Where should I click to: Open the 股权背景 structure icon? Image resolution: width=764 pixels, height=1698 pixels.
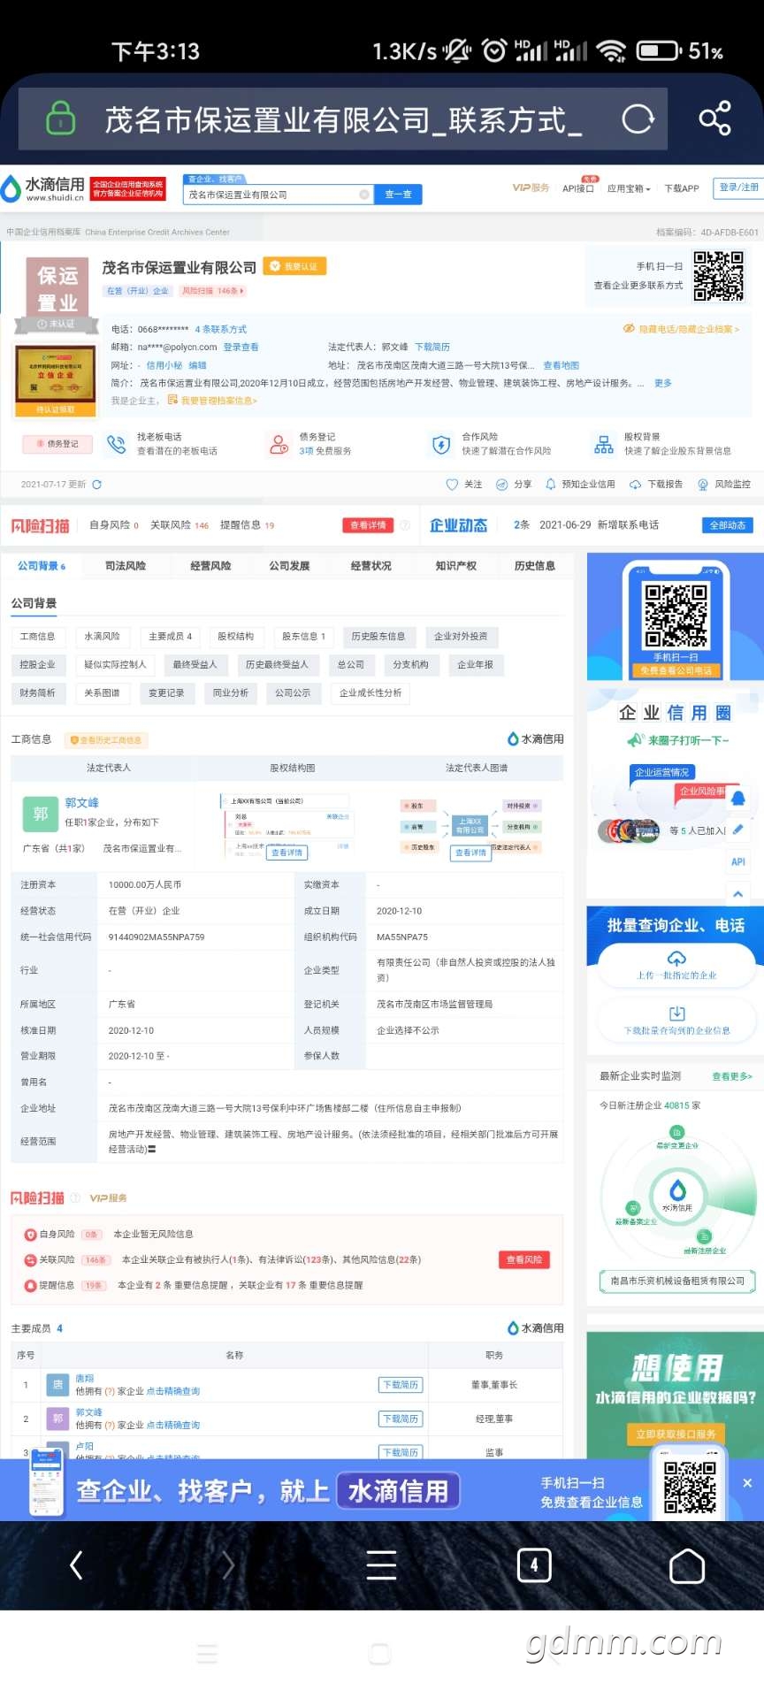(604, 444)
